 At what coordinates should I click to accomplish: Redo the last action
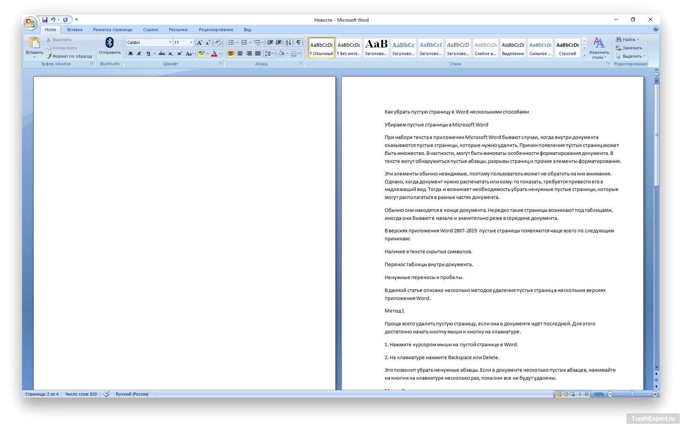[65, 20]
